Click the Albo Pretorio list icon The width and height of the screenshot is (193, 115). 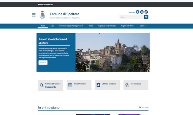[70, 85]
